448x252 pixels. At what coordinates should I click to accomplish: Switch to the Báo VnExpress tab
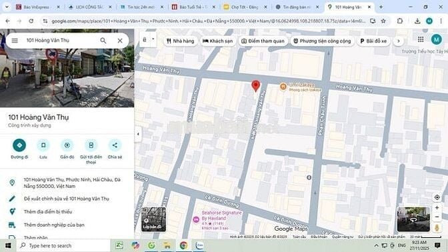tap(37, 7)
